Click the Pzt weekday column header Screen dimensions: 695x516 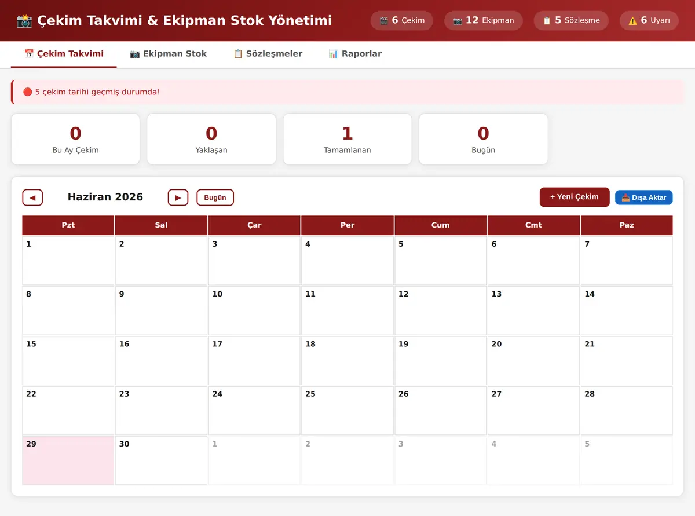[68, 225]
